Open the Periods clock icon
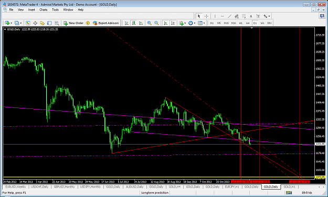The height and width of the screenshot is (197, 328). pyautogui.click(x=191, y=23)
